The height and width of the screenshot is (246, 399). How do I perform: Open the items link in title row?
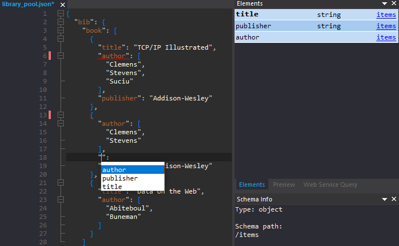[x=386, y=15]
